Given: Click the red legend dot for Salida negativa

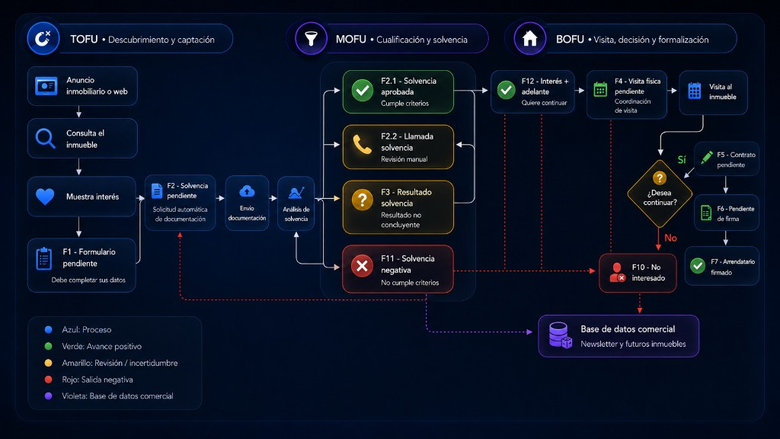Looking at the screenshot, I should pos(48,380).
